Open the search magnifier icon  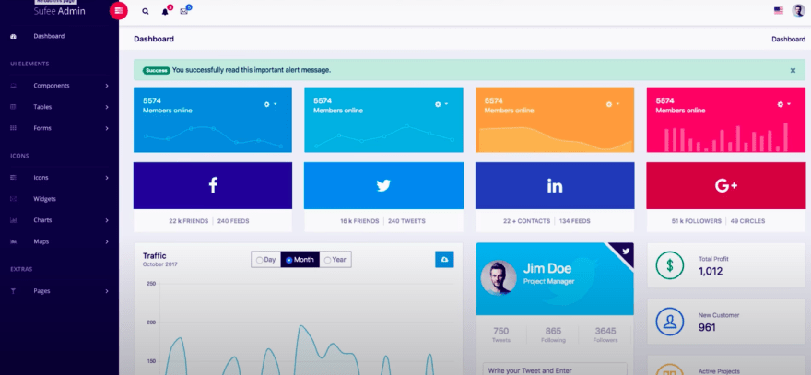(146, 11)
